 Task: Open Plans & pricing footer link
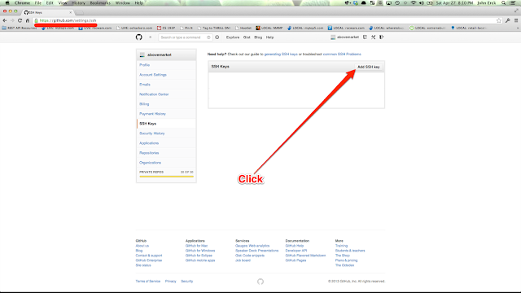346,260
